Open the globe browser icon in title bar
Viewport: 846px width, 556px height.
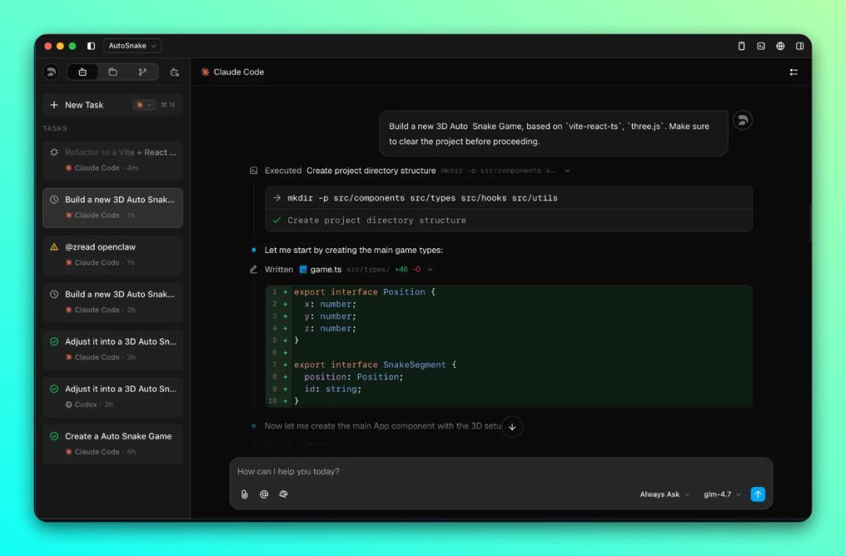coord(780,46)
